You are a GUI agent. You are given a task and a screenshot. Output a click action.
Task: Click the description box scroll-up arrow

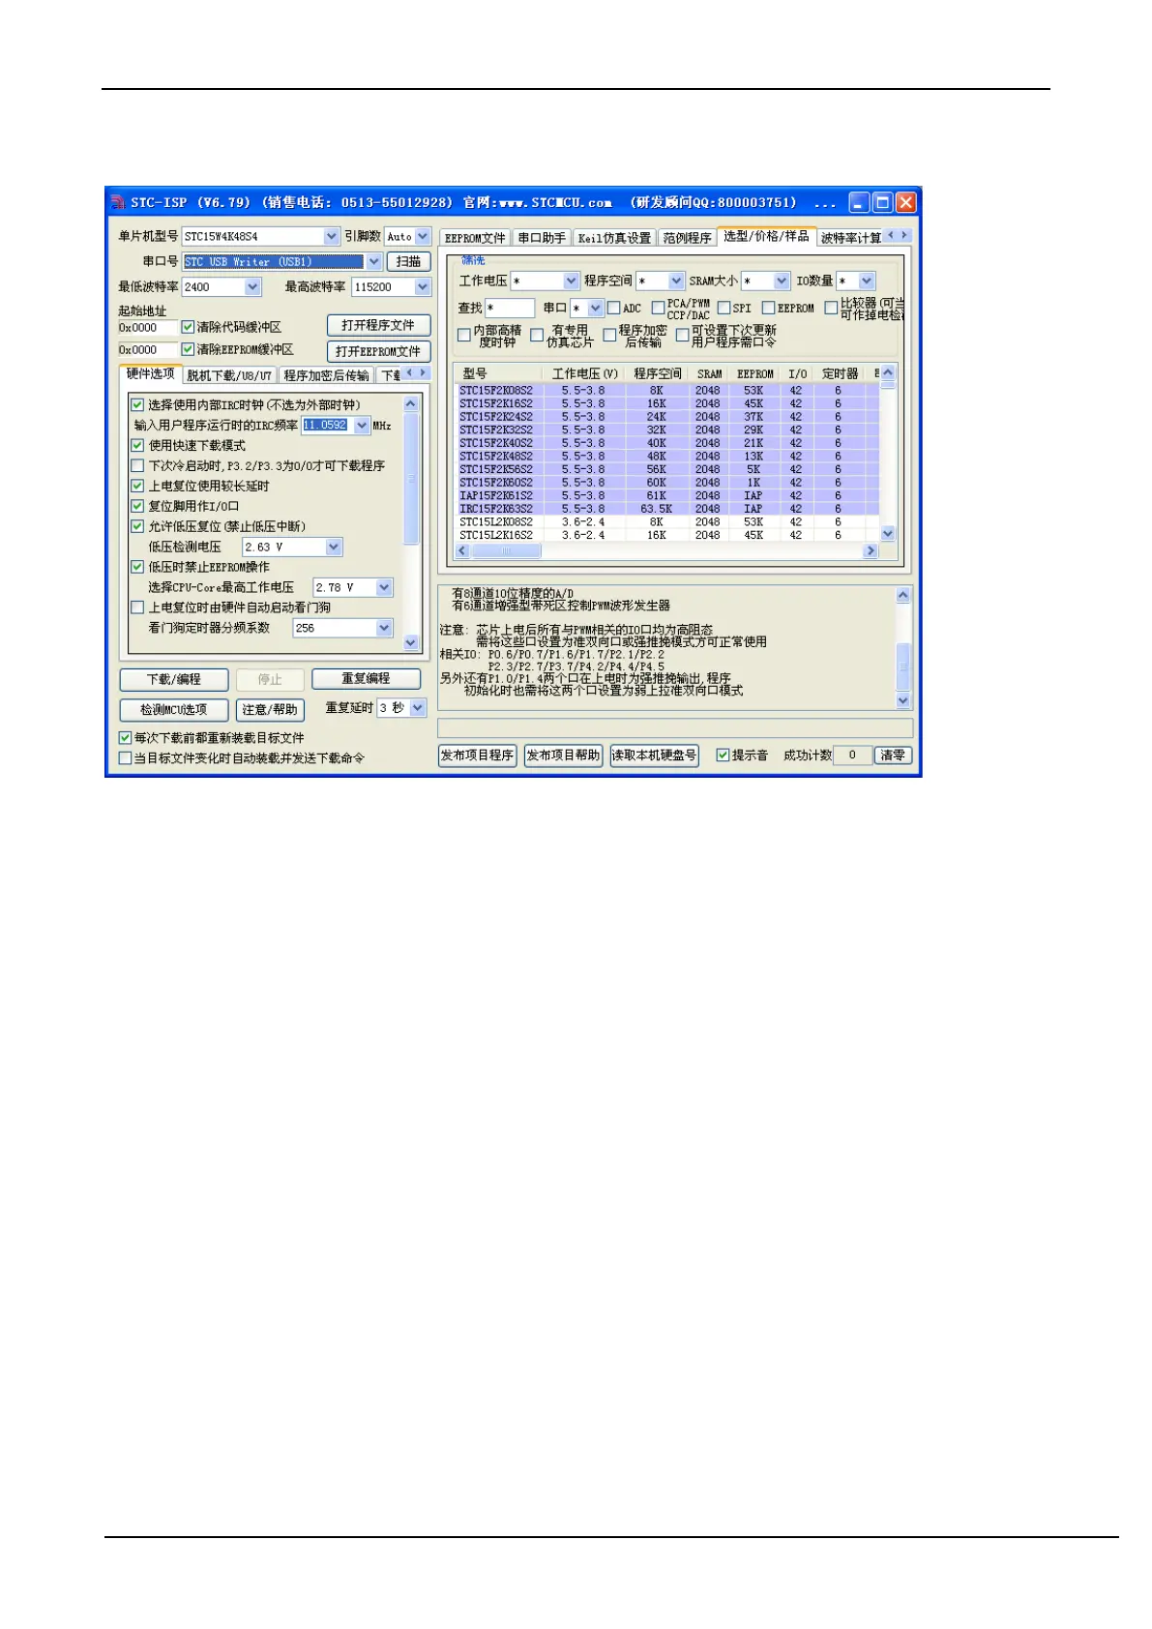[x=903, y=595]
